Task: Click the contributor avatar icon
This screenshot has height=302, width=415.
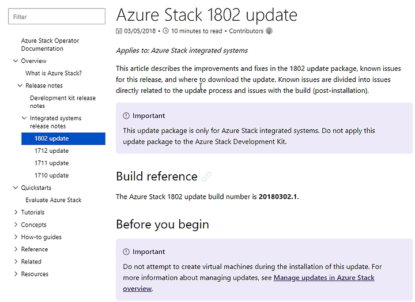Action: tap(269, 31)
